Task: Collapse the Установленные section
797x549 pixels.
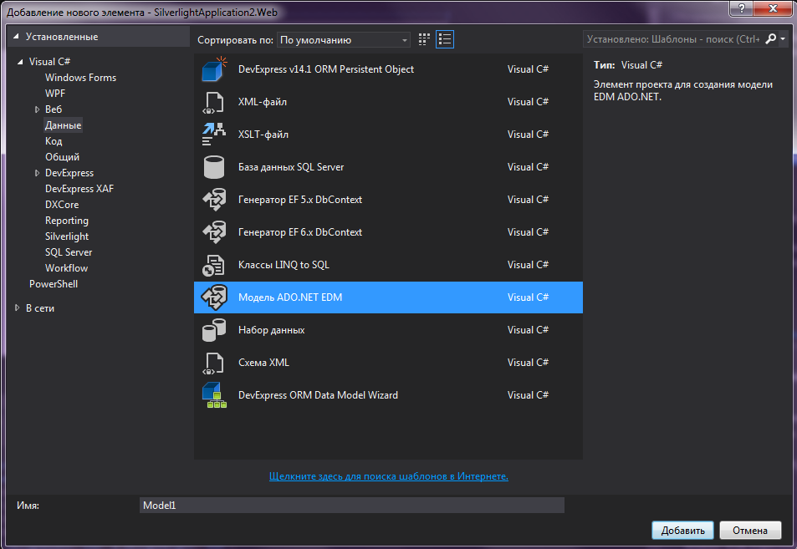Action: [16, 37]
